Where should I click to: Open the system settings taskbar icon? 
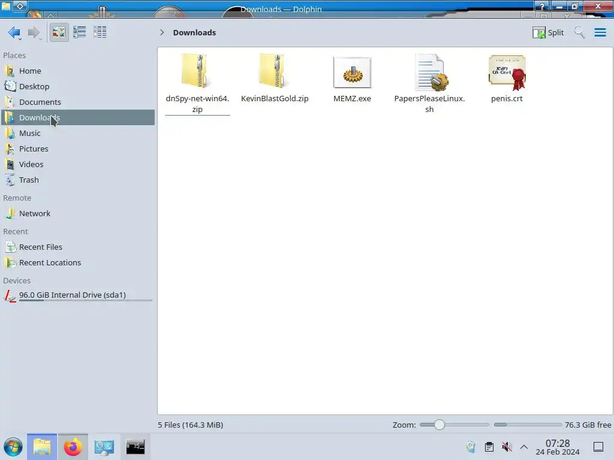tap(104, 447)
